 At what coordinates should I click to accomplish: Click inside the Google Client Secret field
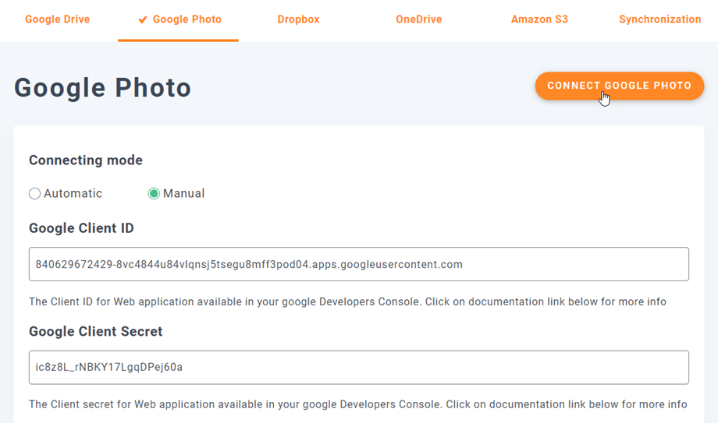[358, 368]
